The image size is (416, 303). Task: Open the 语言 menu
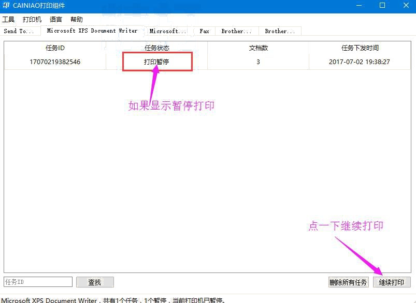pos(55,19)
